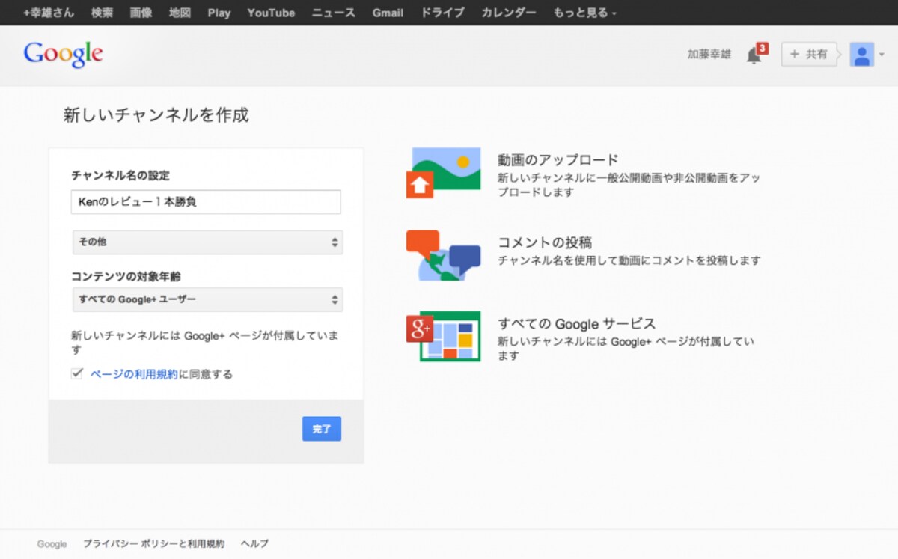
Task: Open 地図 in top bar
Action: tap(180, 13)
